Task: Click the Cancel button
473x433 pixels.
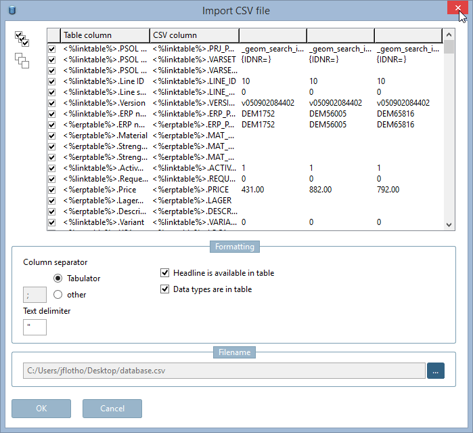Action: [x=112, y=409]
